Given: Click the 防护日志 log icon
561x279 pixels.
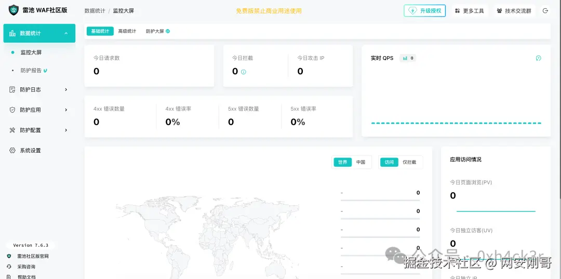Looking at the screenshot, I should [x=12, y=89].
